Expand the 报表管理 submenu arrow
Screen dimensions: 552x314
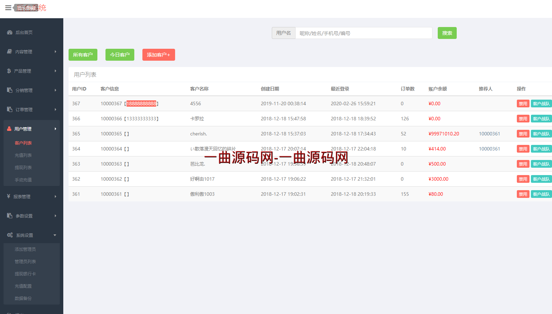click(55, 196)
